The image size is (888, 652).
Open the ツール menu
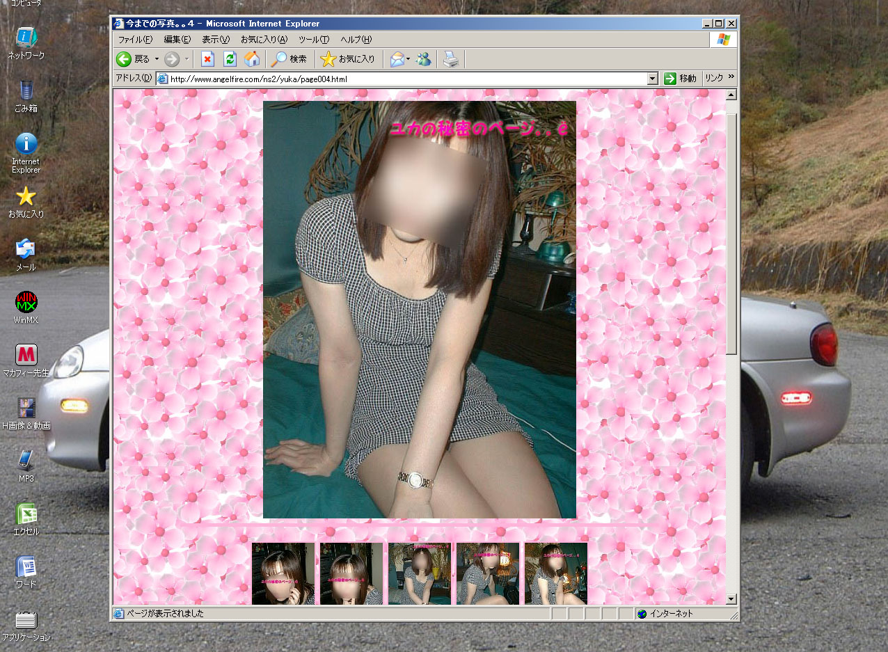(313, 40)
